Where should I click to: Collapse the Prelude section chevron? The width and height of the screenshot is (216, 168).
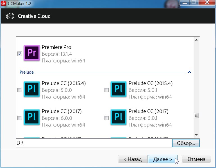[x=189, y=72]
